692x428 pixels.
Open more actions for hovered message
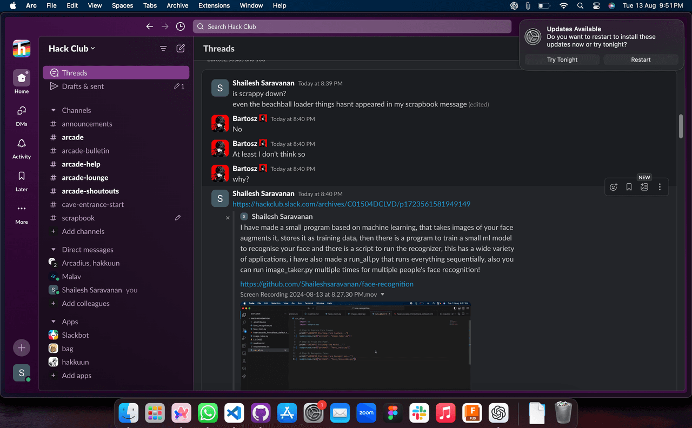(x=660, y=187)
